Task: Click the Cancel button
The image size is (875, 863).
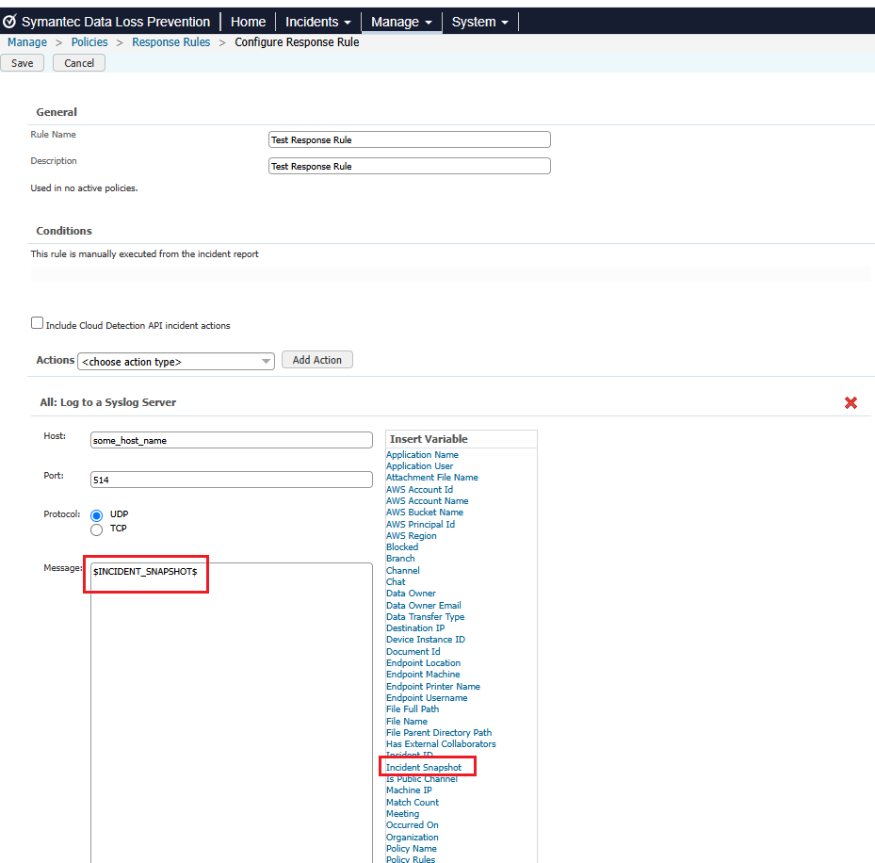Action: point(79,63)
